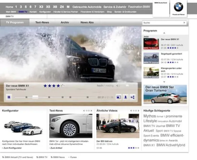Click RSS icon for BMW Aktuell feed
The height and width of the screenshot is (160, 197).
click(3, 157)
